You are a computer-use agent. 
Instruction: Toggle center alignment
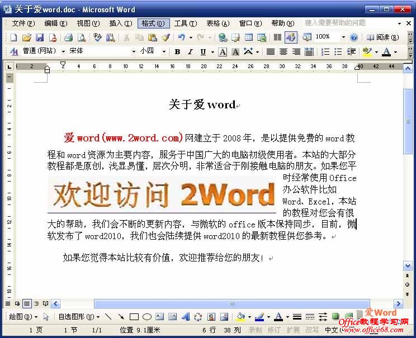tap(283, 52)
